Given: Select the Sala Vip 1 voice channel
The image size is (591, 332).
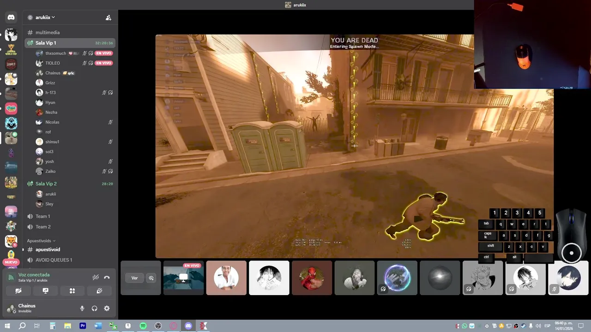Looking at the screenshot, I should pyautogui.click(x=70, y=43).
